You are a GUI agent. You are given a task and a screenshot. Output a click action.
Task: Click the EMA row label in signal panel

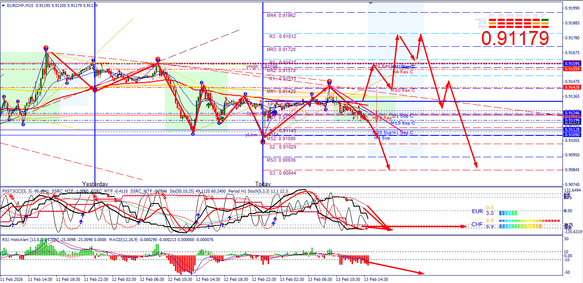[x=482, y=27]
